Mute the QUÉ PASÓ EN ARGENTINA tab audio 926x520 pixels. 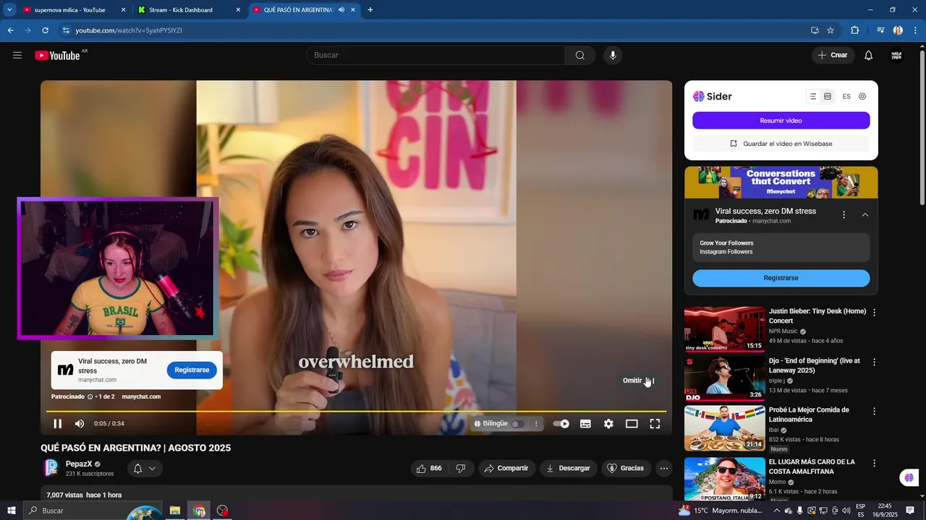(x=341, y=10)
